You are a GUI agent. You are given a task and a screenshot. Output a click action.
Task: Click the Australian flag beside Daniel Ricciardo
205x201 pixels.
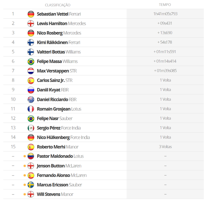click(x=31, y=99)
